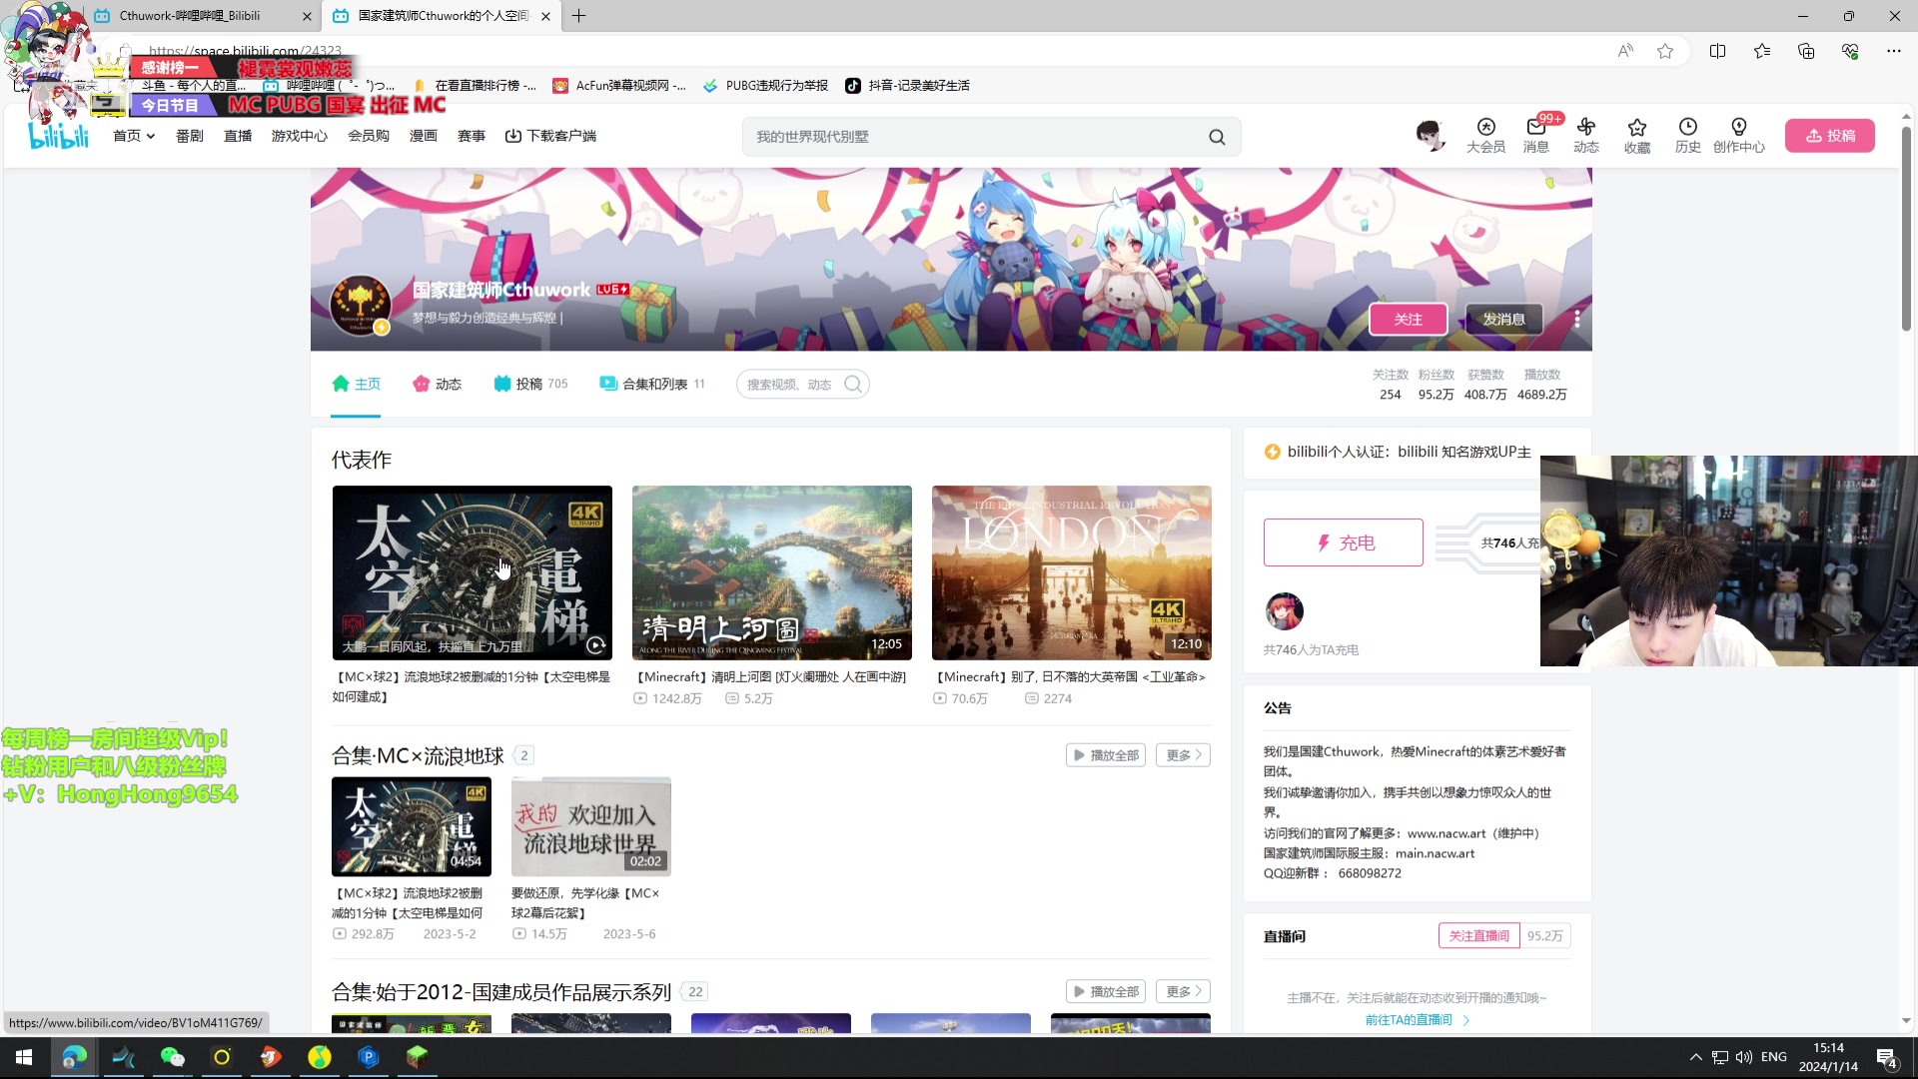Open the 大会员 membership page

[x=1485, y=136]
